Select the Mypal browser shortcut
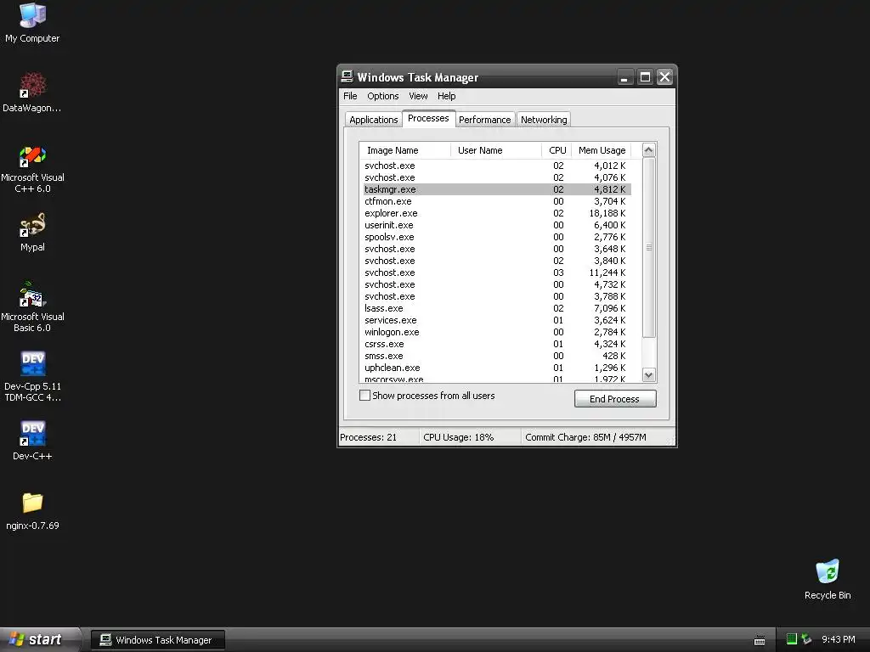 [x=32, y=232]
